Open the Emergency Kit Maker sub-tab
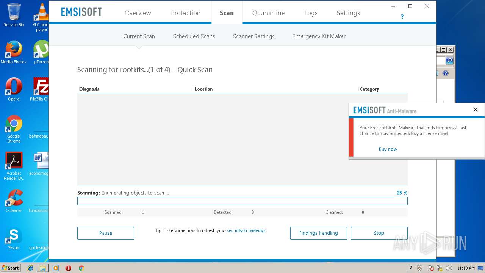485x273 pixels. 319,36
